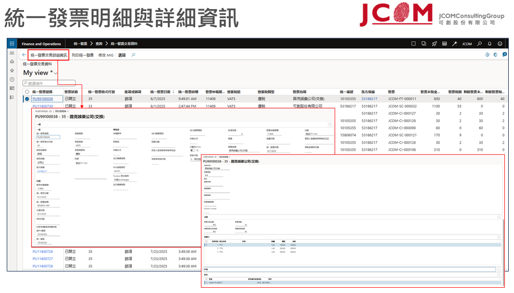
Task: Sort by the 統一發票日期 column header
Action: [x=159, y=91]
